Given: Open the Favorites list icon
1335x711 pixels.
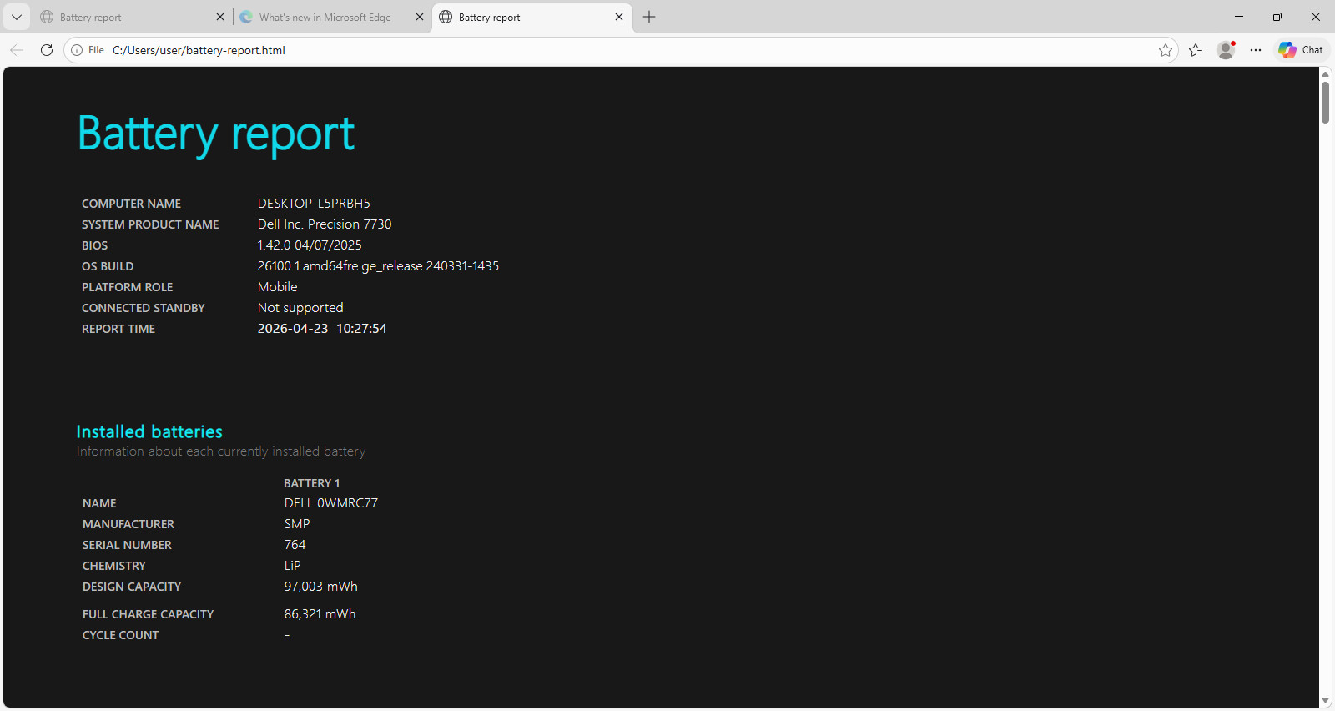Looking at the screenshot, I should click(x=1196, y=50).
